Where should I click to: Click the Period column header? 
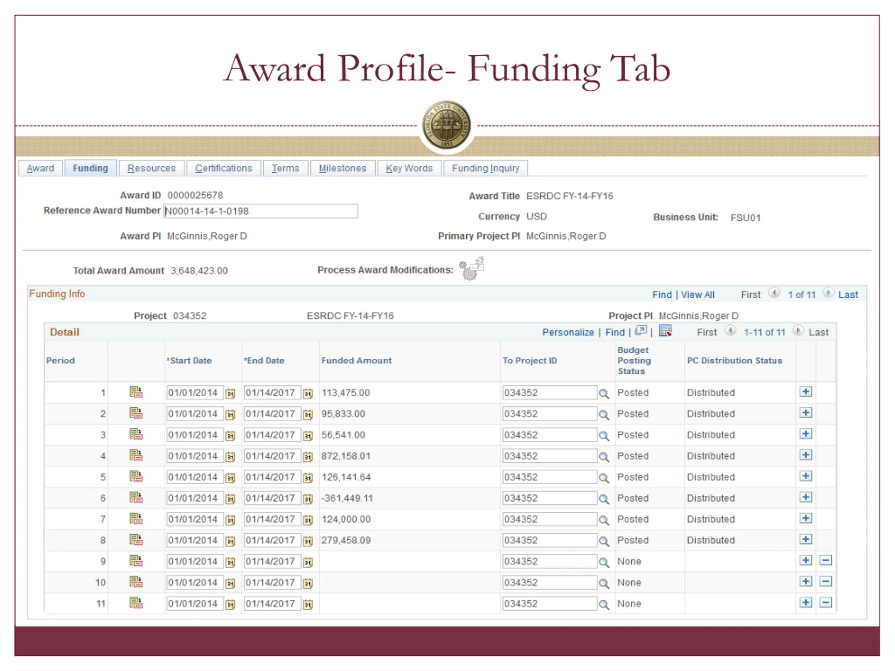click(60, 360)
